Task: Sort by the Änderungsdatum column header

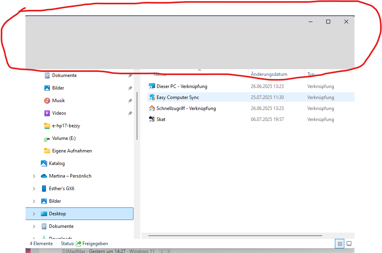Action: pos(269,74)
